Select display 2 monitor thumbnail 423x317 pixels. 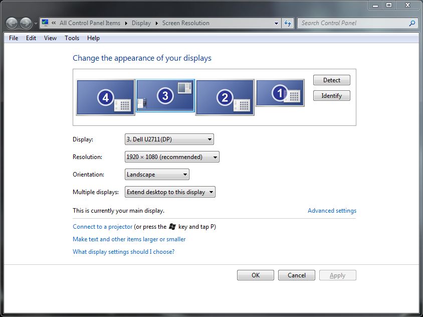click(225, 97)
